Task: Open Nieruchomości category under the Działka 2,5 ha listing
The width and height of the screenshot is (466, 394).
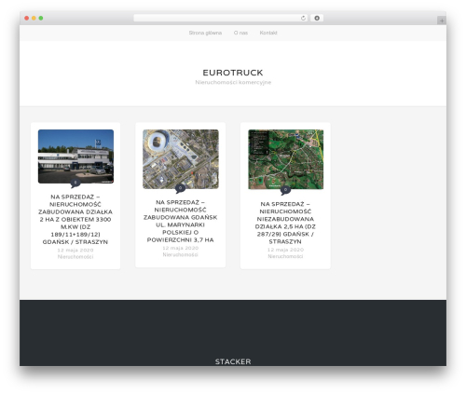Action: click(285, 256)
